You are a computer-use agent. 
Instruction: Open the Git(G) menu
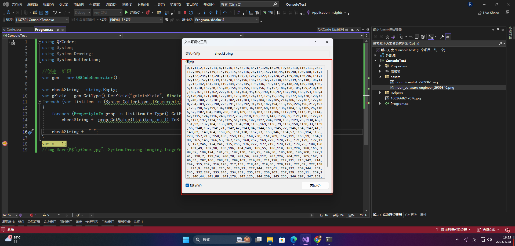pos(64,4)
